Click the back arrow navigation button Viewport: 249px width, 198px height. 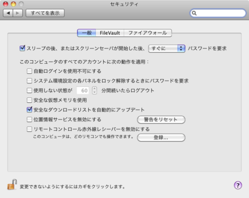coord(8,13)
